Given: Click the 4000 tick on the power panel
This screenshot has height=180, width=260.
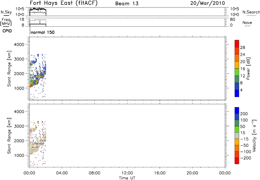Looking at the screenshot, I should pos(19,45).
